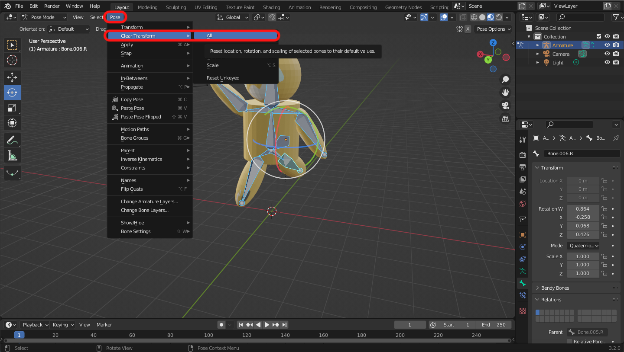Play the animation forward

(267, 325)
